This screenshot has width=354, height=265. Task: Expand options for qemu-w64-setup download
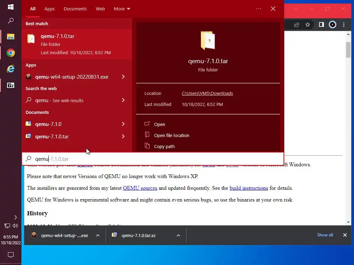(x=98, y=235)
